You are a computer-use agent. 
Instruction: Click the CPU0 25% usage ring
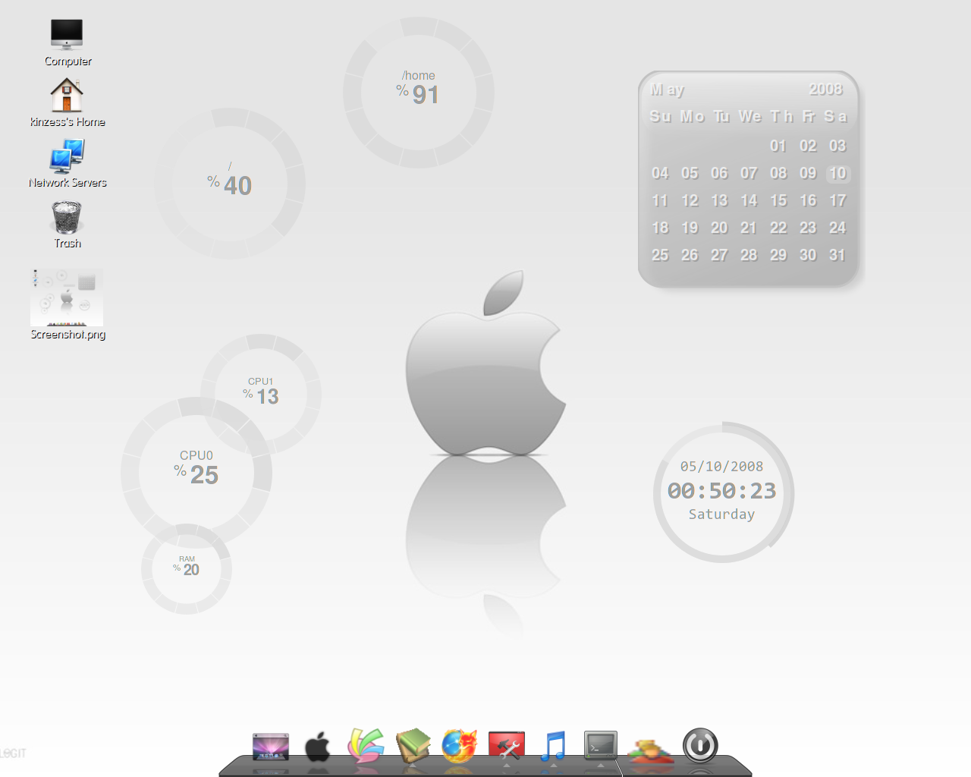click(x=196, y=472)
